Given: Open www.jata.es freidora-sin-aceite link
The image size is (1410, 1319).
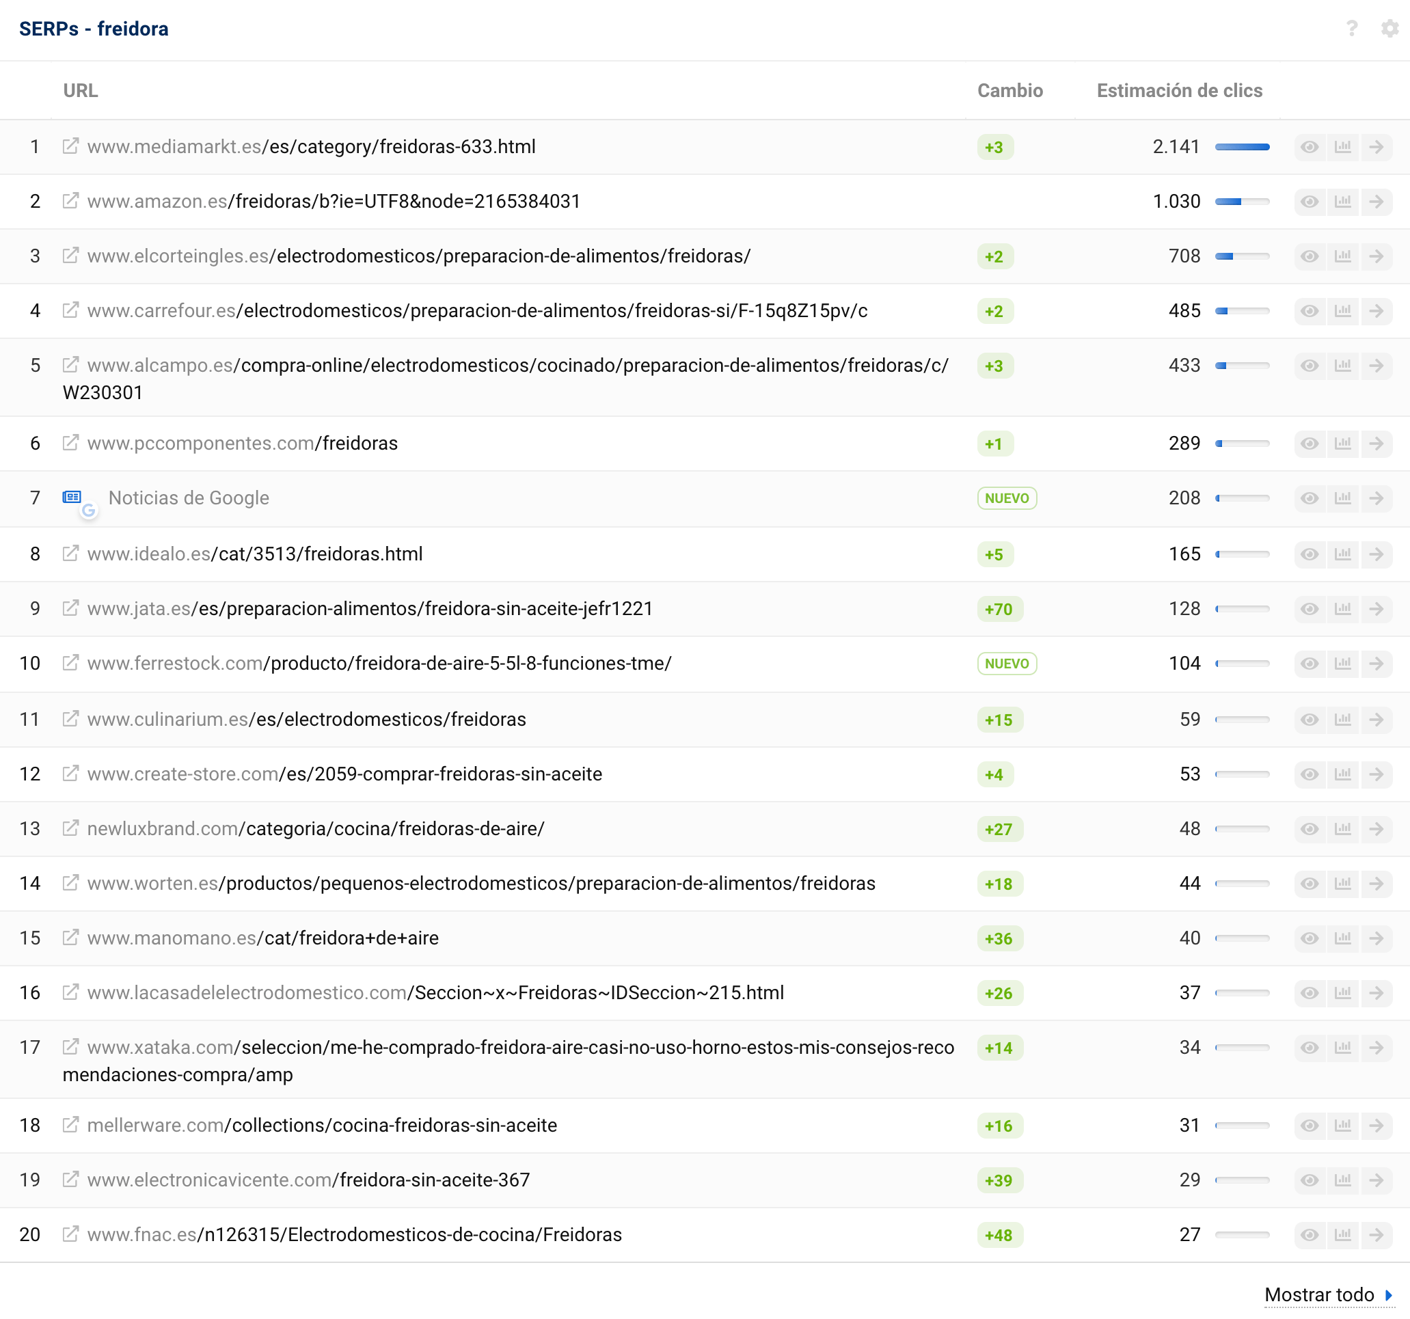Looking at the screenshot, I should click(x=370, y=608).
